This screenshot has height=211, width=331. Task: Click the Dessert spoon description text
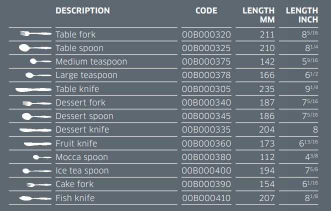click(x=84, y=116)
